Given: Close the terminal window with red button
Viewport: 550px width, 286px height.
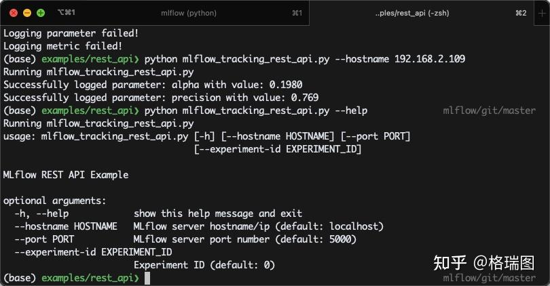Looking at the screenshot, I should coord(14,13).
